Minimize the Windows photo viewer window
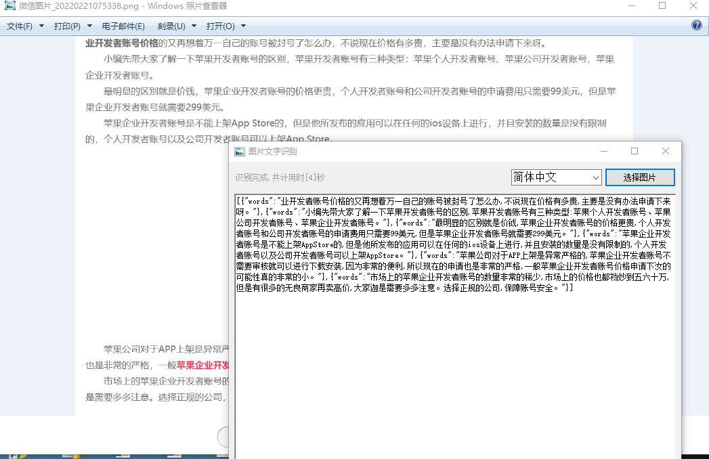 click(x=632, y=6)
